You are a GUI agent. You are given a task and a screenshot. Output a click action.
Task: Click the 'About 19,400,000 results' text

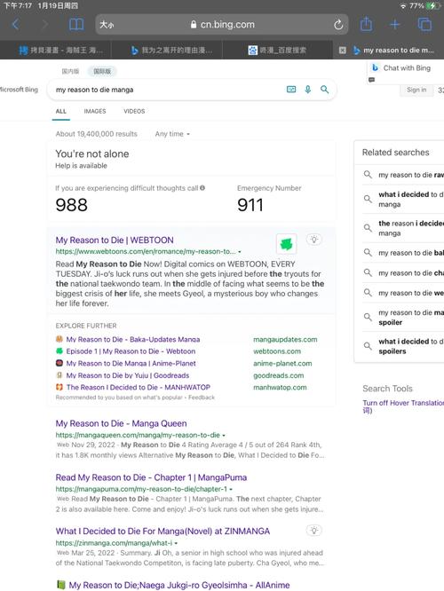tap(96, 134)
